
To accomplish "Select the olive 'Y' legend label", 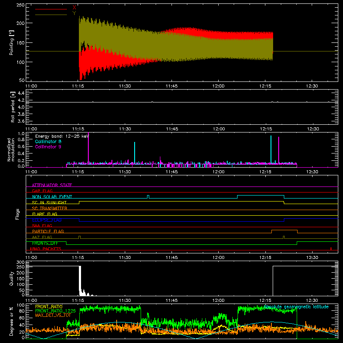I will click(x=74, y=13).
